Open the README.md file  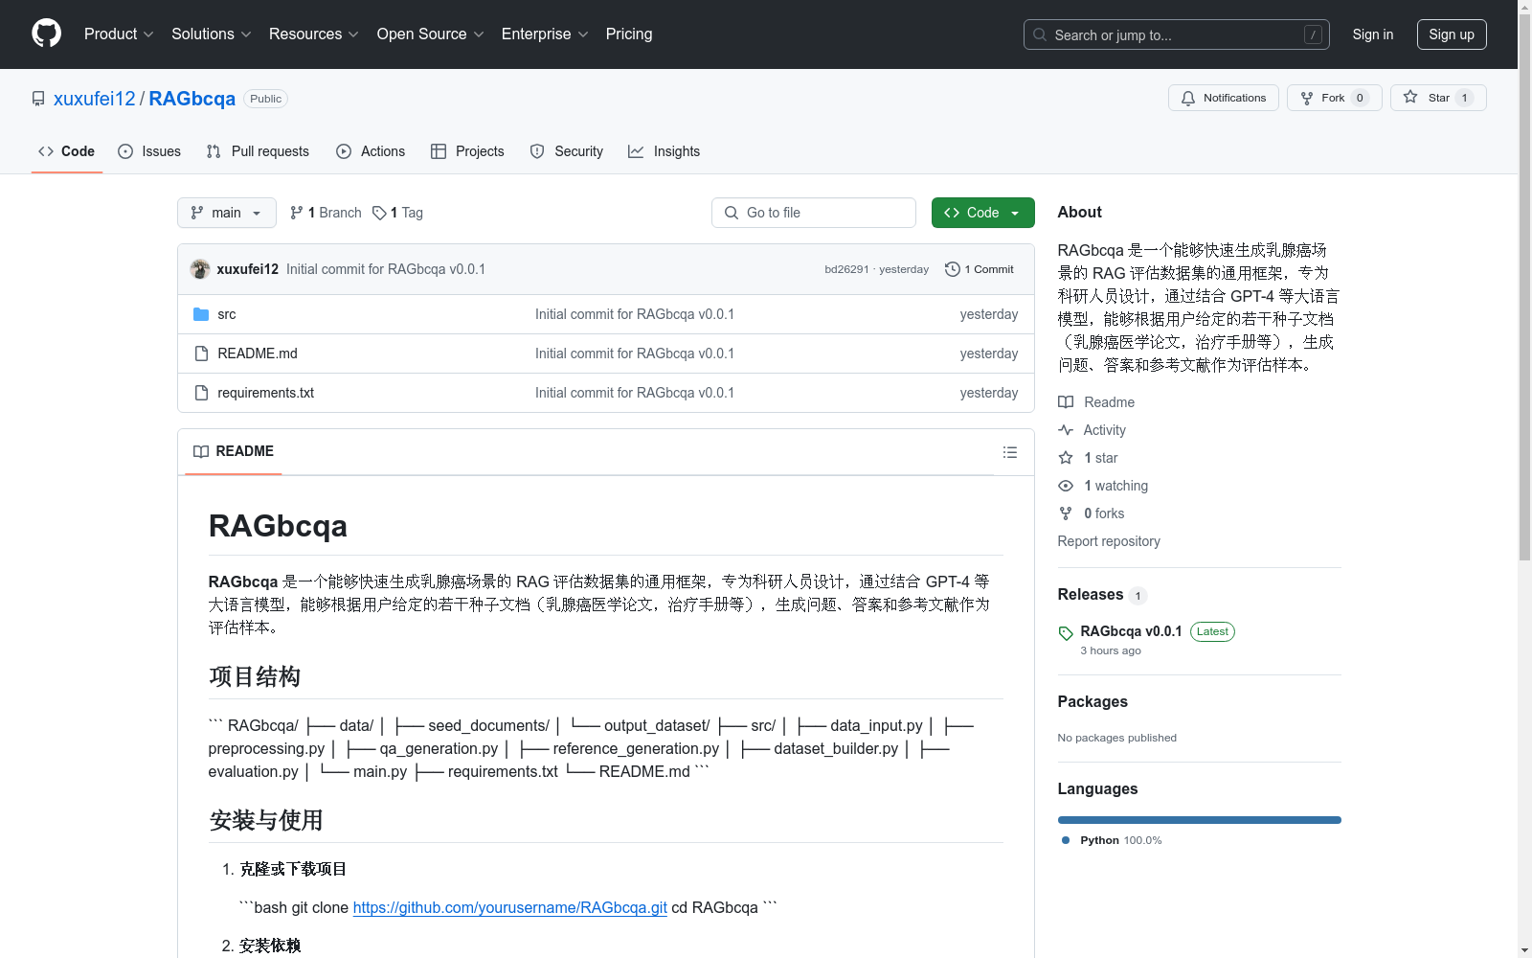tap(258, 354)
